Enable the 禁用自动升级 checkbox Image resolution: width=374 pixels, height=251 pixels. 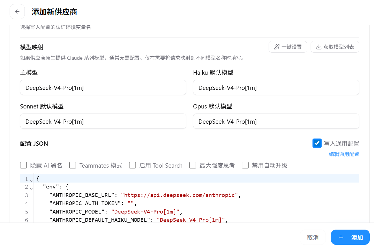[x=245, y=165]
